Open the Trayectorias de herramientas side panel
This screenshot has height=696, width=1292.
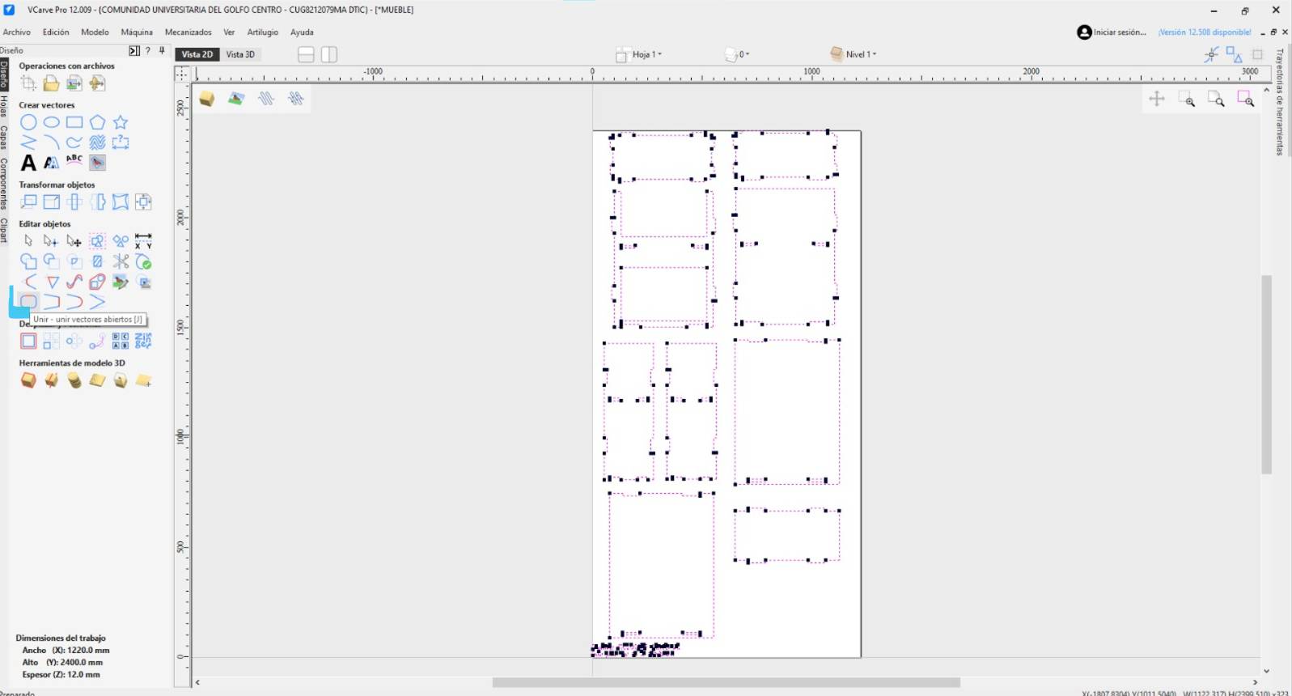[1280, 102]
